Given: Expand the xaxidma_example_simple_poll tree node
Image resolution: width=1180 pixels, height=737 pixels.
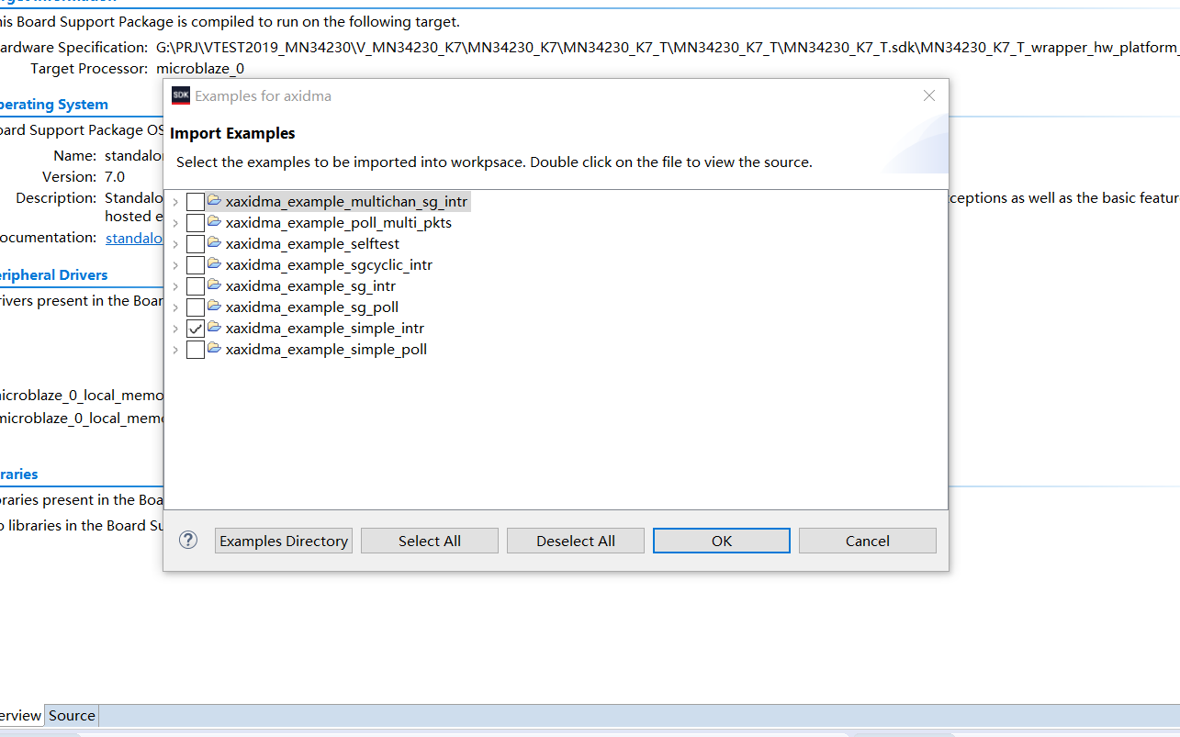Looking at the screenshot, I should [175, 350].
